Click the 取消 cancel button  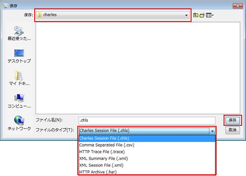coord(232,130)
